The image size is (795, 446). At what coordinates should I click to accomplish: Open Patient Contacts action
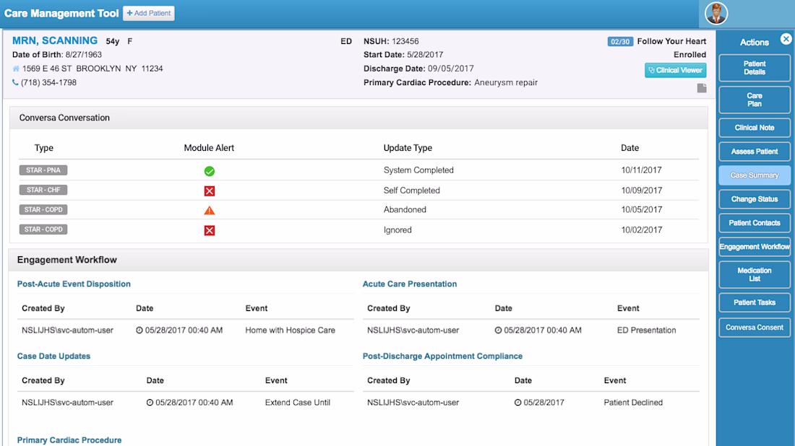(755, 223)
